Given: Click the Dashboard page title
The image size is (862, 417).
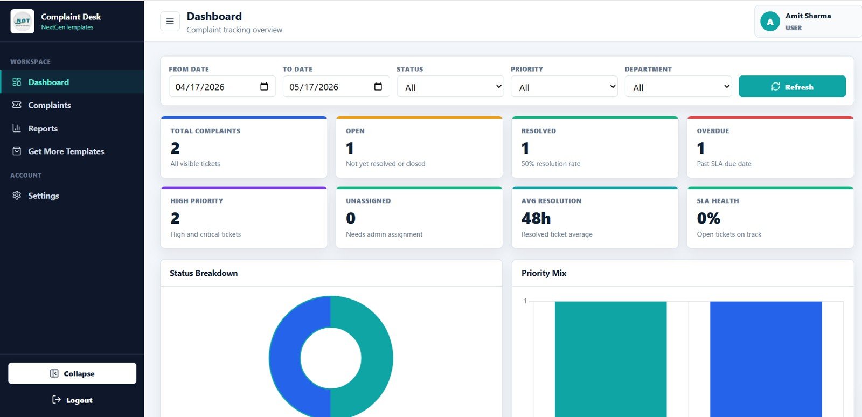Looking at the screenshot, I should coord(214,16).
